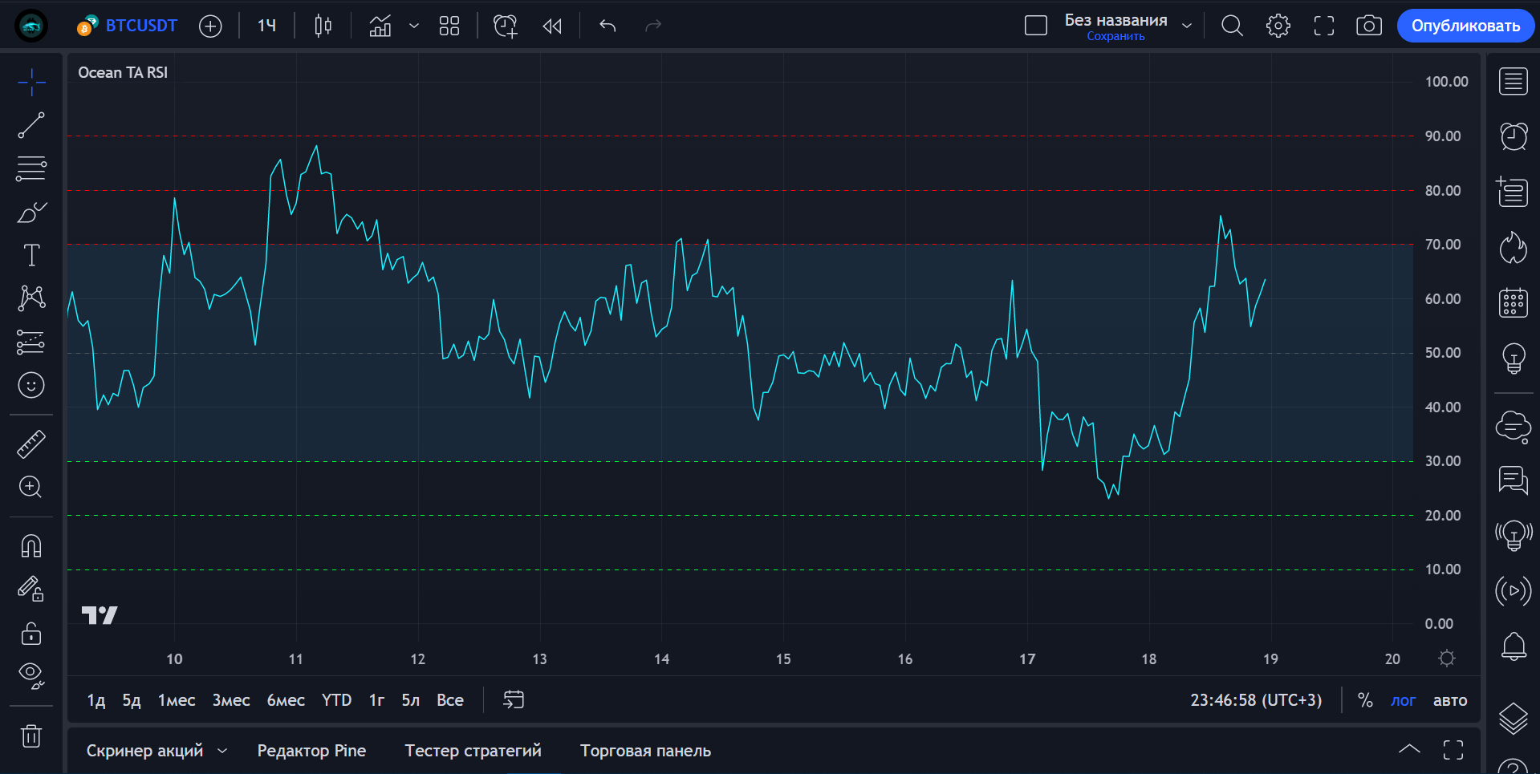Image resolution: width=1540 pixels, height=774 pixels.
Task: Select the trend line drawing tool
Action: (31, 126)
